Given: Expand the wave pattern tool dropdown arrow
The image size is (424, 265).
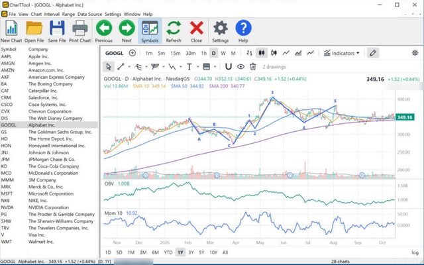Looking at the screenshot, I should pos(181,67).
